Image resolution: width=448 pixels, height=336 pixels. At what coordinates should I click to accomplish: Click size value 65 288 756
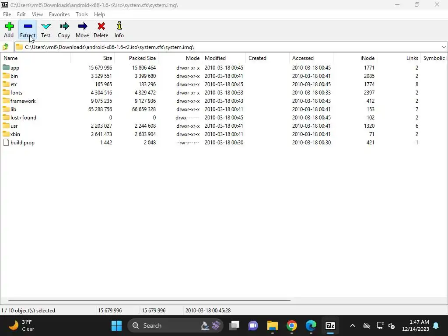pyautogui.click(x=100, y=109)
